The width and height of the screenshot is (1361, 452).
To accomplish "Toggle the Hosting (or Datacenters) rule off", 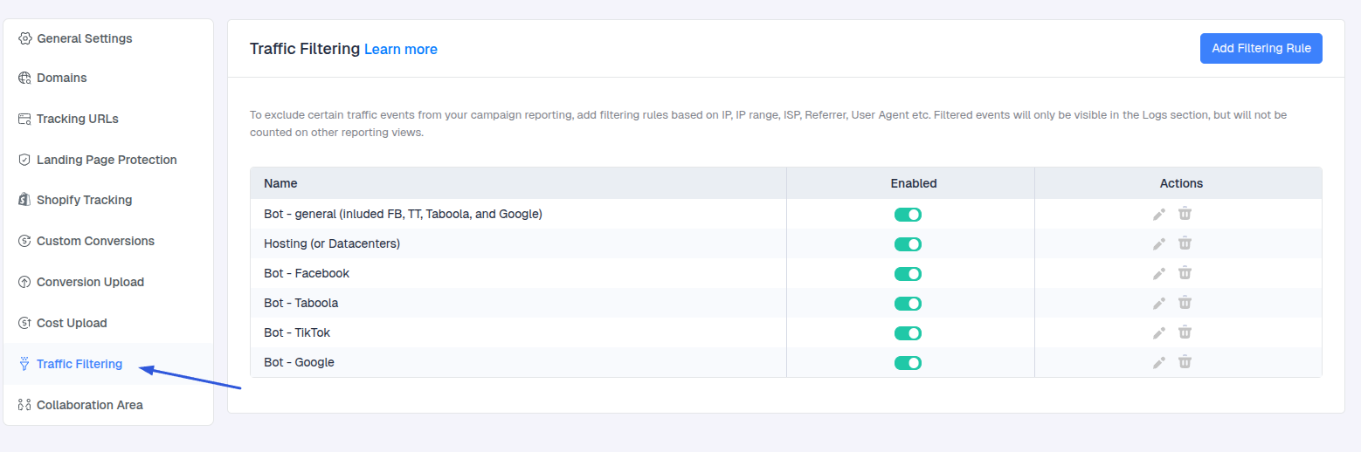I will (908, 244).
